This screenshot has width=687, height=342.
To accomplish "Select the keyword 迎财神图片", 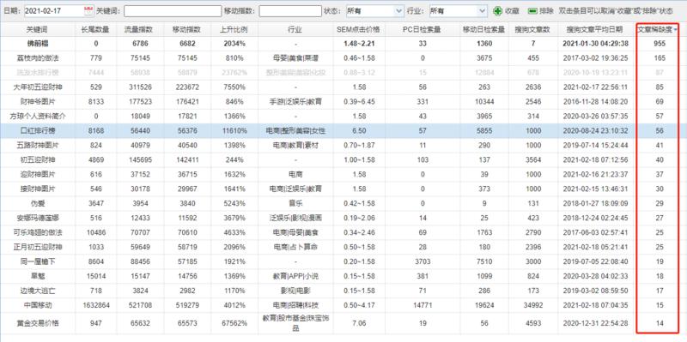I will 37,175.
